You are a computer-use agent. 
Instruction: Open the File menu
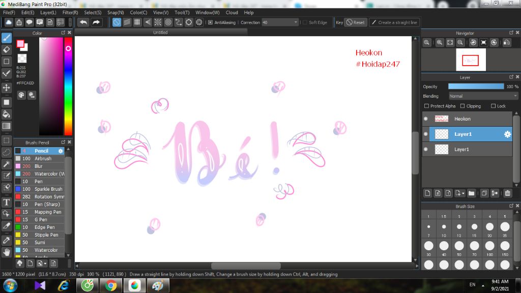9,13
